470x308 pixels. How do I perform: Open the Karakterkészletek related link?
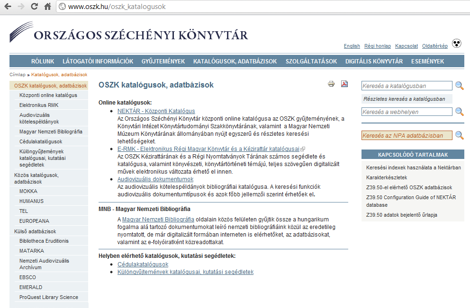pos(387,177)
